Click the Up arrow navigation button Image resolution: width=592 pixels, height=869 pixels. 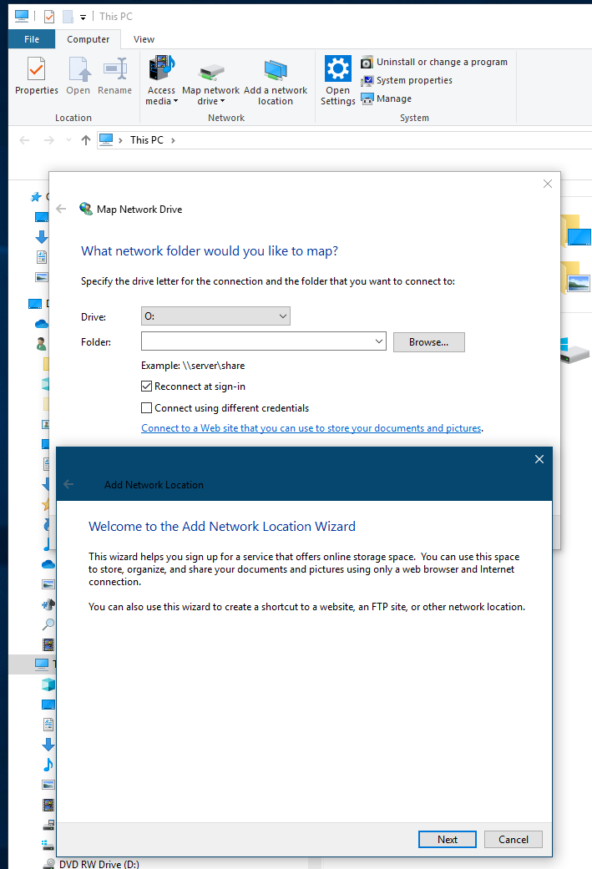tap(86, 140)
